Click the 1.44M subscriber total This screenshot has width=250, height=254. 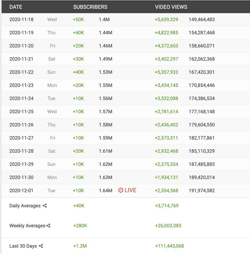[x=106, y=32]
